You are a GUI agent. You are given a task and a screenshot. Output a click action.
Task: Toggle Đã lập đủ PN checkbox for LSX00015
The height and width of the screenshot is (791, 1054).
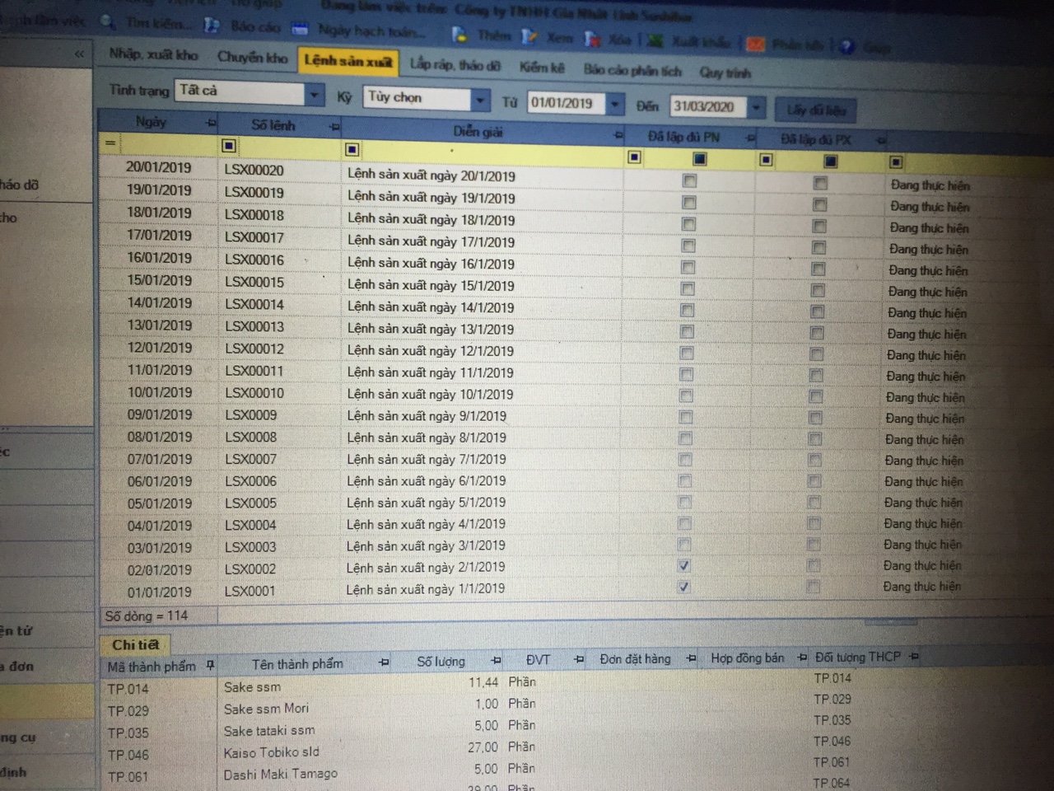688,288
